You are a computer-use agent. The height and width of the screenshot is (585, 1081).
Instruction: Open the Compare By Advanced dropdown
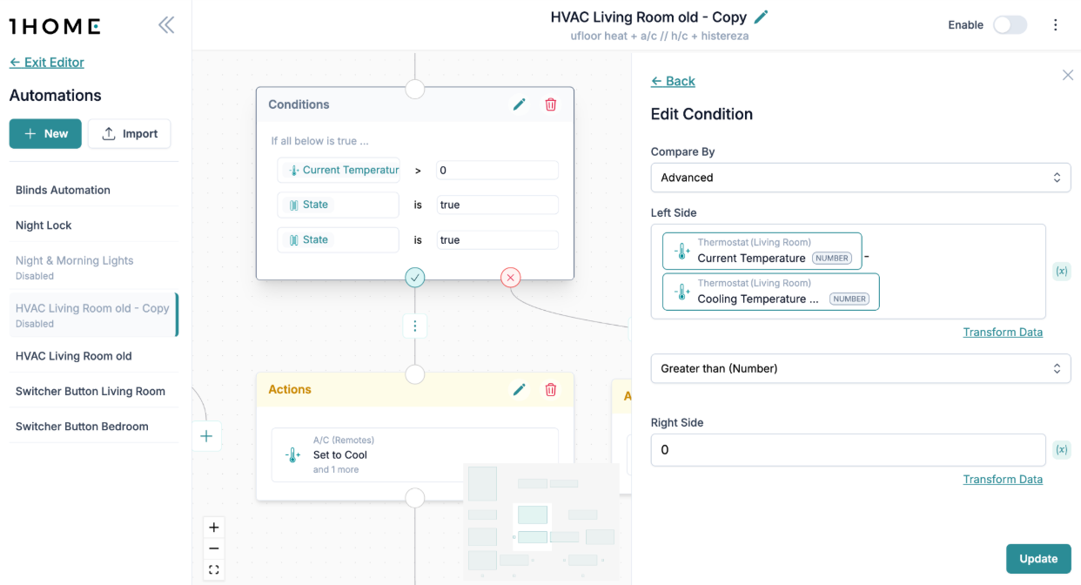(860, 178)
